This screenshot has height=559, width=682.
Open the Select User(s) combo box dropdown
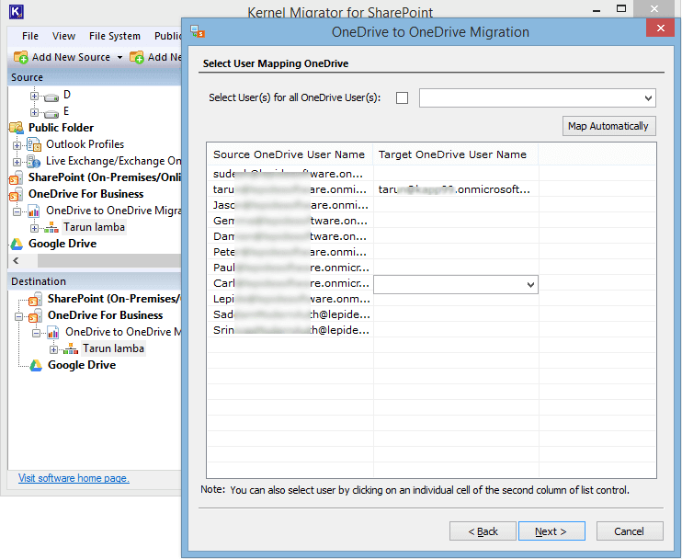(x=648, y=97)
